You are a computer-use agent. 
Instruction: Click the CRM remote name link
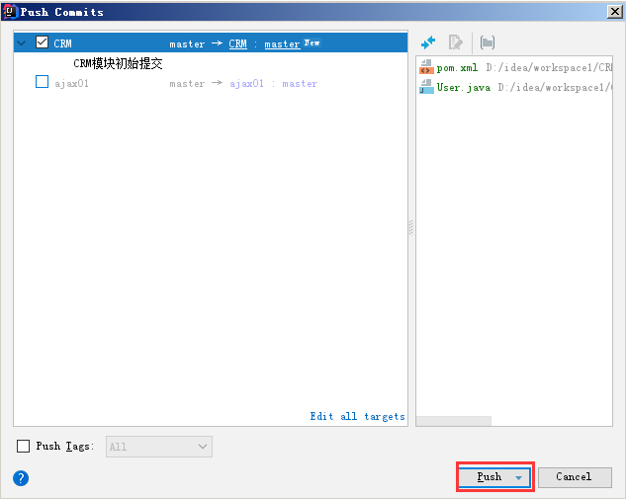pyautogui.click(x=238, y=43)
